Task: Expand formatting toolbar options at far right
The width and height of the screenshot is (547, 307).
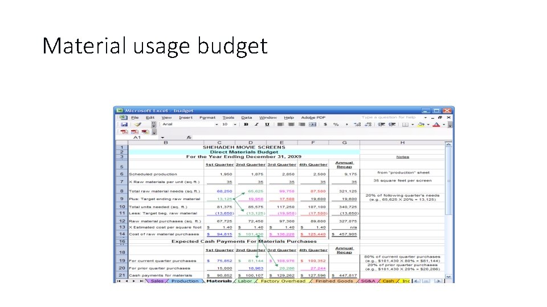Action: [x=450, y=125]
